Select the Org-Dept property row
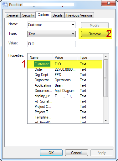The image size is (118, 161). [65, 75]
